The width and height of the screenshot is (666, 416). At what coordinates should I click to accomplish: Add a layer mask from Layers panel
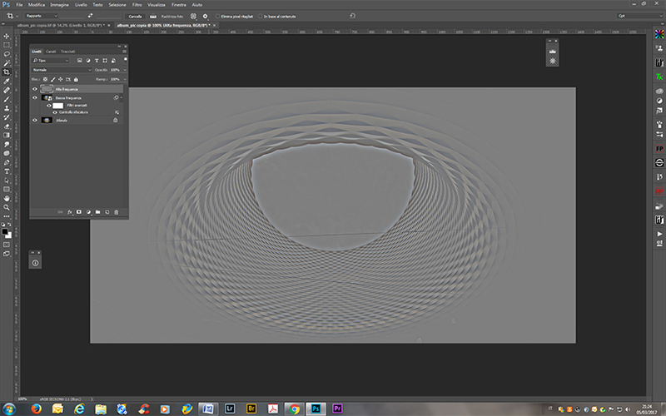pos(79,212)
